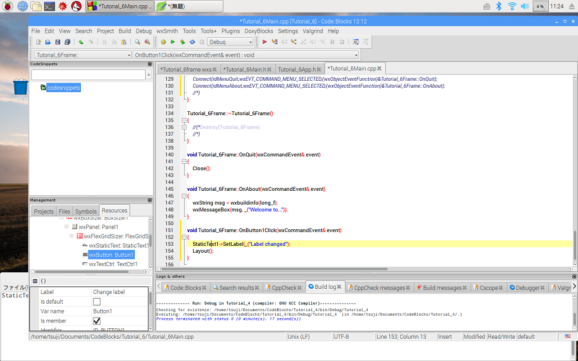Fold the destructor block at line 135
Screen dimensions: 578x361
click(x=184, y=120)
